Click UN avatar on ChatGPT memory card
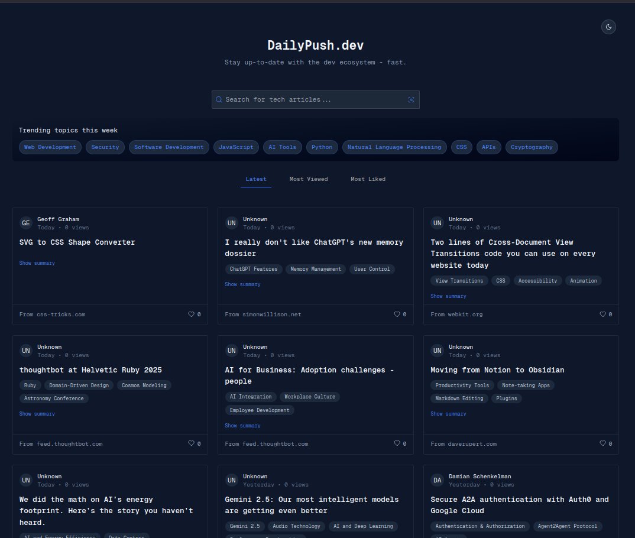Screen dimensions: 635x538 [232, 223]
